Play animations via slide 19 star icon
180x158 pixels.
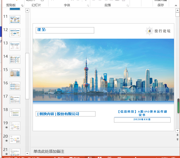(7, 127)
